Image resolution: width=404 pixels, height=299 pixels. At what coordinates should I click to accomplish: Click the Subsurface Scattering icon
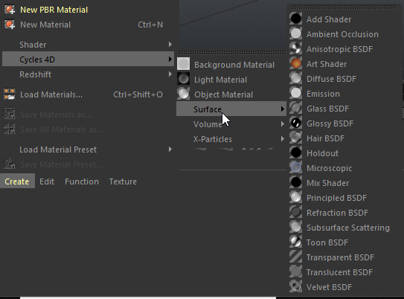point(296,227)
